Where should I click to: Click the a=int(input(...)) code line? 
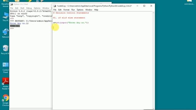(x=71, y=23)
